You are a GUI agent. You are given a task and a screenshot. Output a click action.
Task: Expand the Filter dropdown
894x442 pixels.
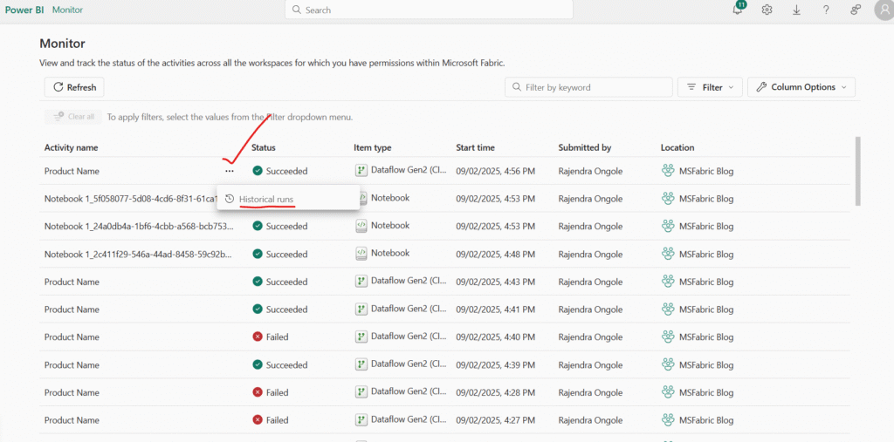tap(710, 87)
